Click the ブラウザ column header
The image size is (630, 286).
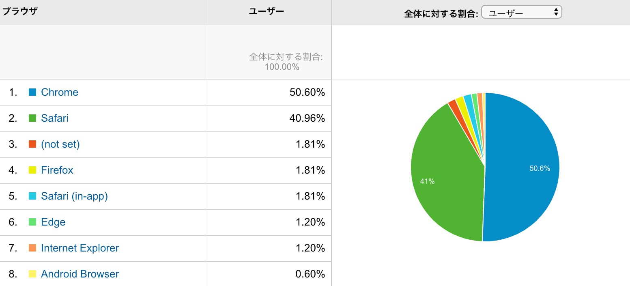(20, 11)
